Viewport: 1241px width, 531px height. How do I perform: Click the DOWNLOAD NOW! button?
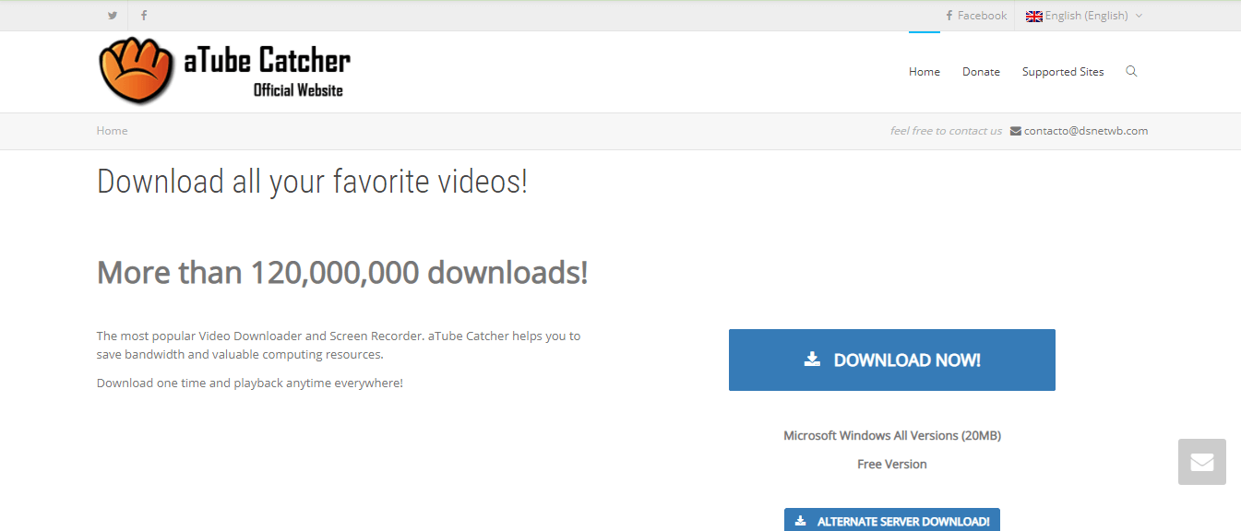[892, 360]
